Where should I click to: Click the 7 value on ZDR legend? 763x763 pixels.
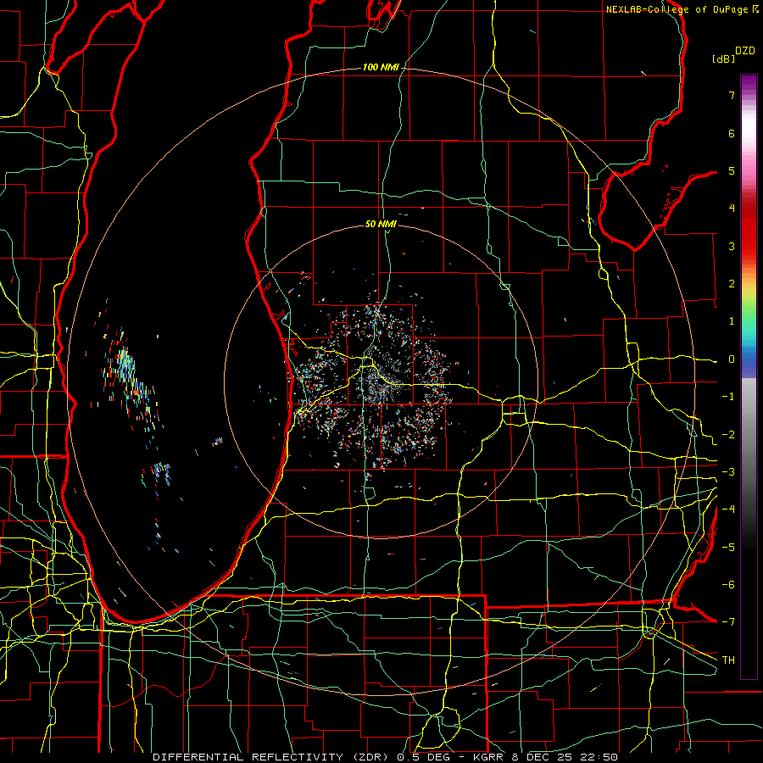[x=732, y=95]
